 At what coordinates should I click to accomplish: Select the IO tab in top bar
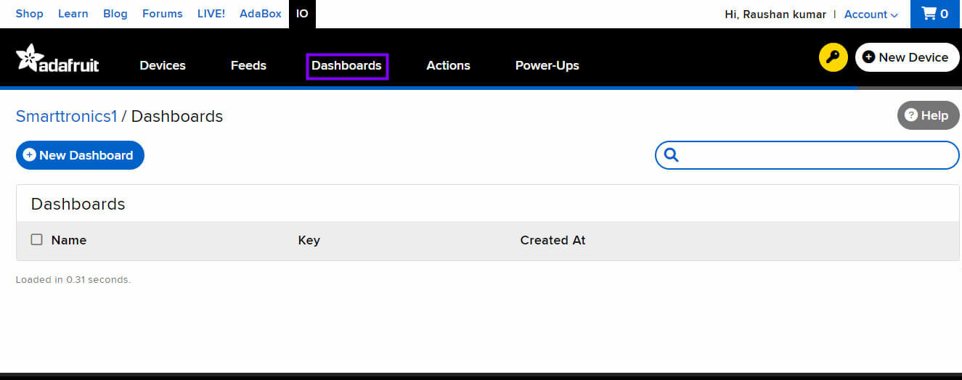point(302,14)
